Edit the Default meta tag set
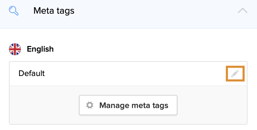This screenshot has height=130, width=257. [x=235, y=74]
